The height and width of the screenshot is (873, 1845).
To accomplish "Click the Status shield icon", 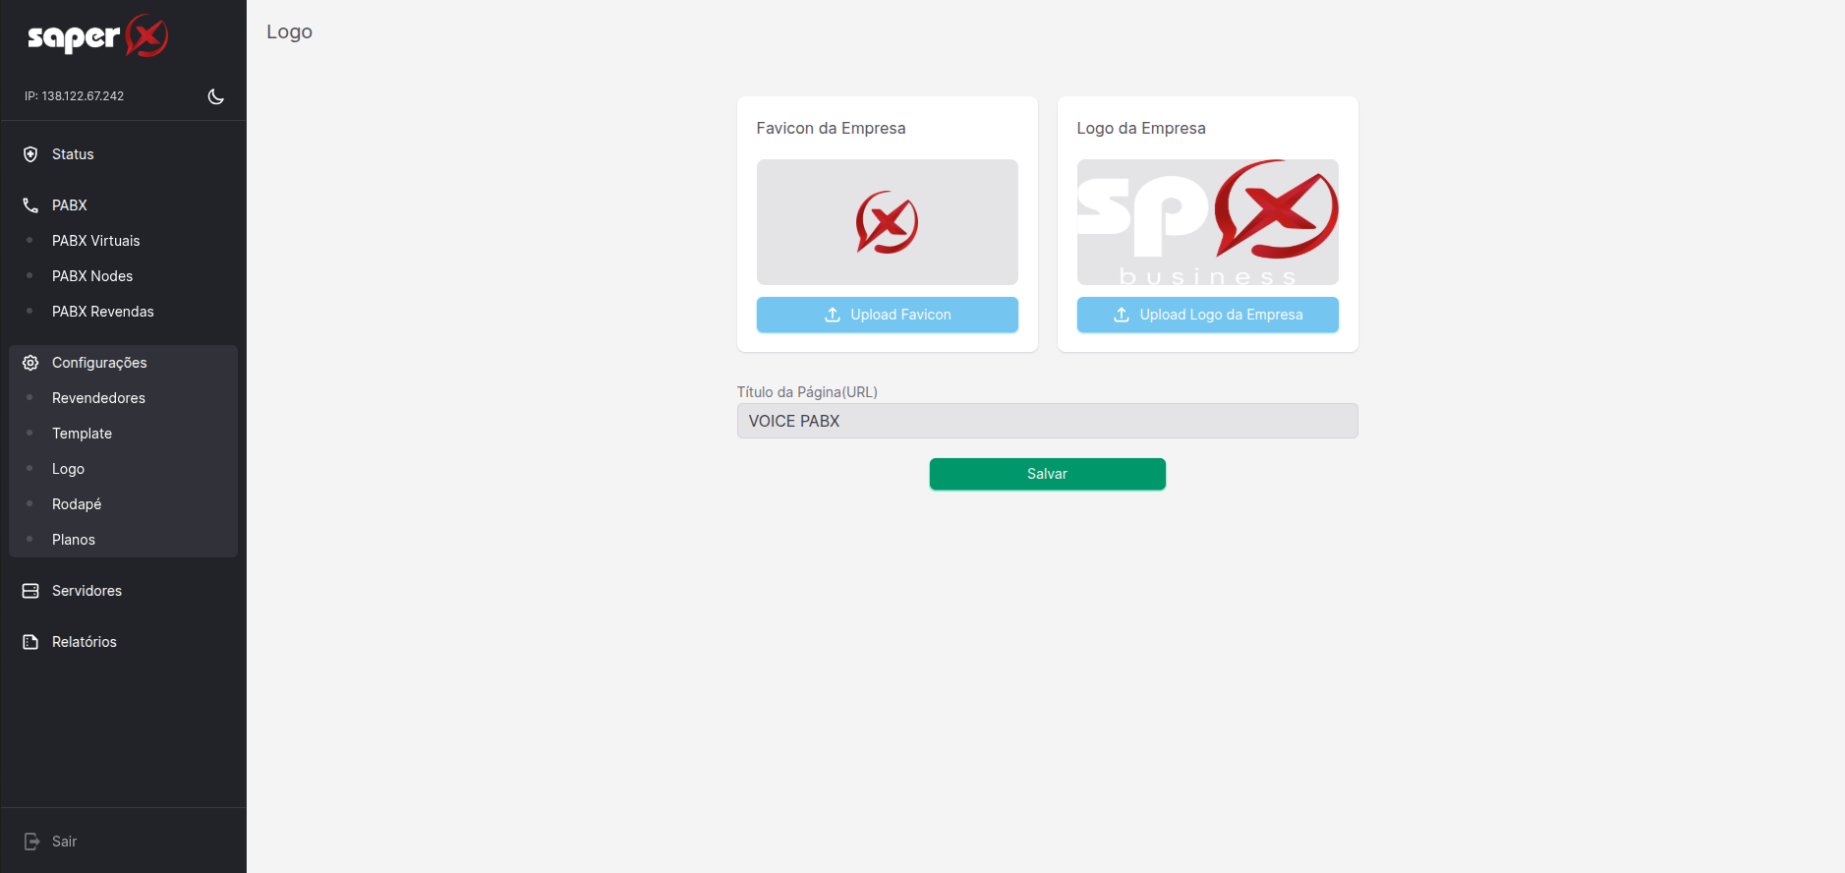I will pos(30,154).
